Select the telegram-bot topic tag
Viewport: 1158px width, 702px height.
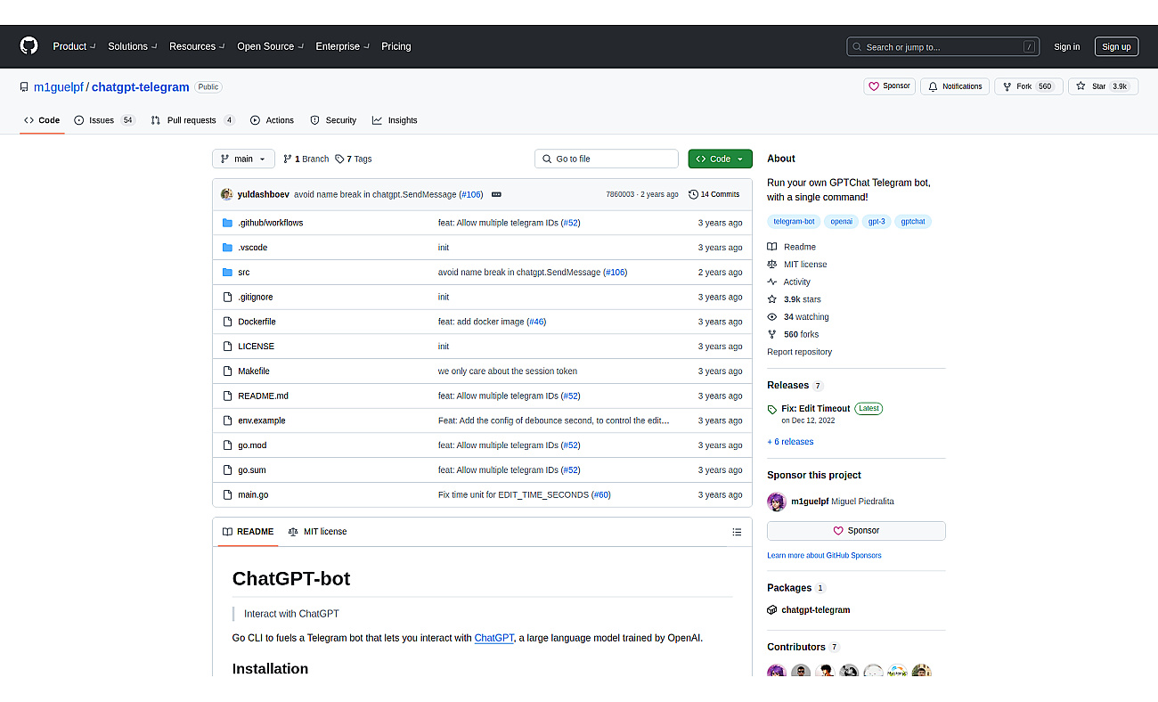tap(794, 222)
